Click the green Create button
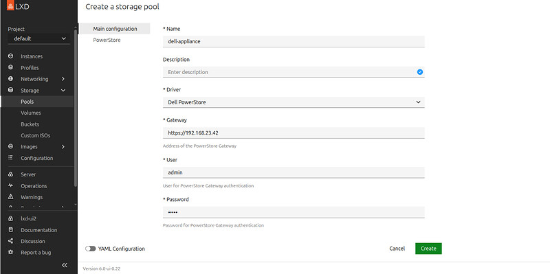 click(x=428, y=249)
